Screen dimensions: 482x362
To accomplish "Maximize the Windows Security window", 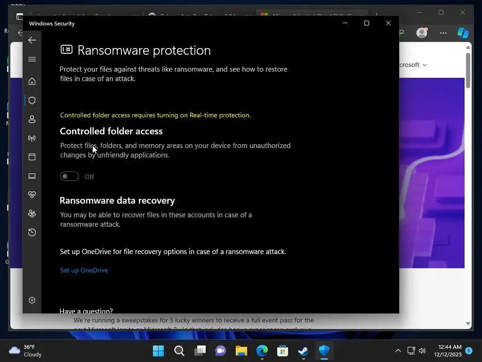I will pyautogui.click(x=366, y=23).
